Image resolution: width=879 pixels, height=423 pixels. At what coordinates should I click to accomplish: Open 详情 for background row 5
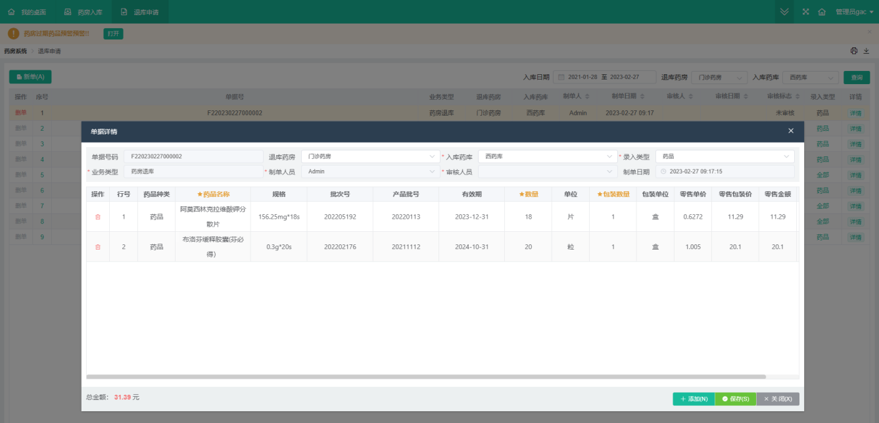click(855, 175)
